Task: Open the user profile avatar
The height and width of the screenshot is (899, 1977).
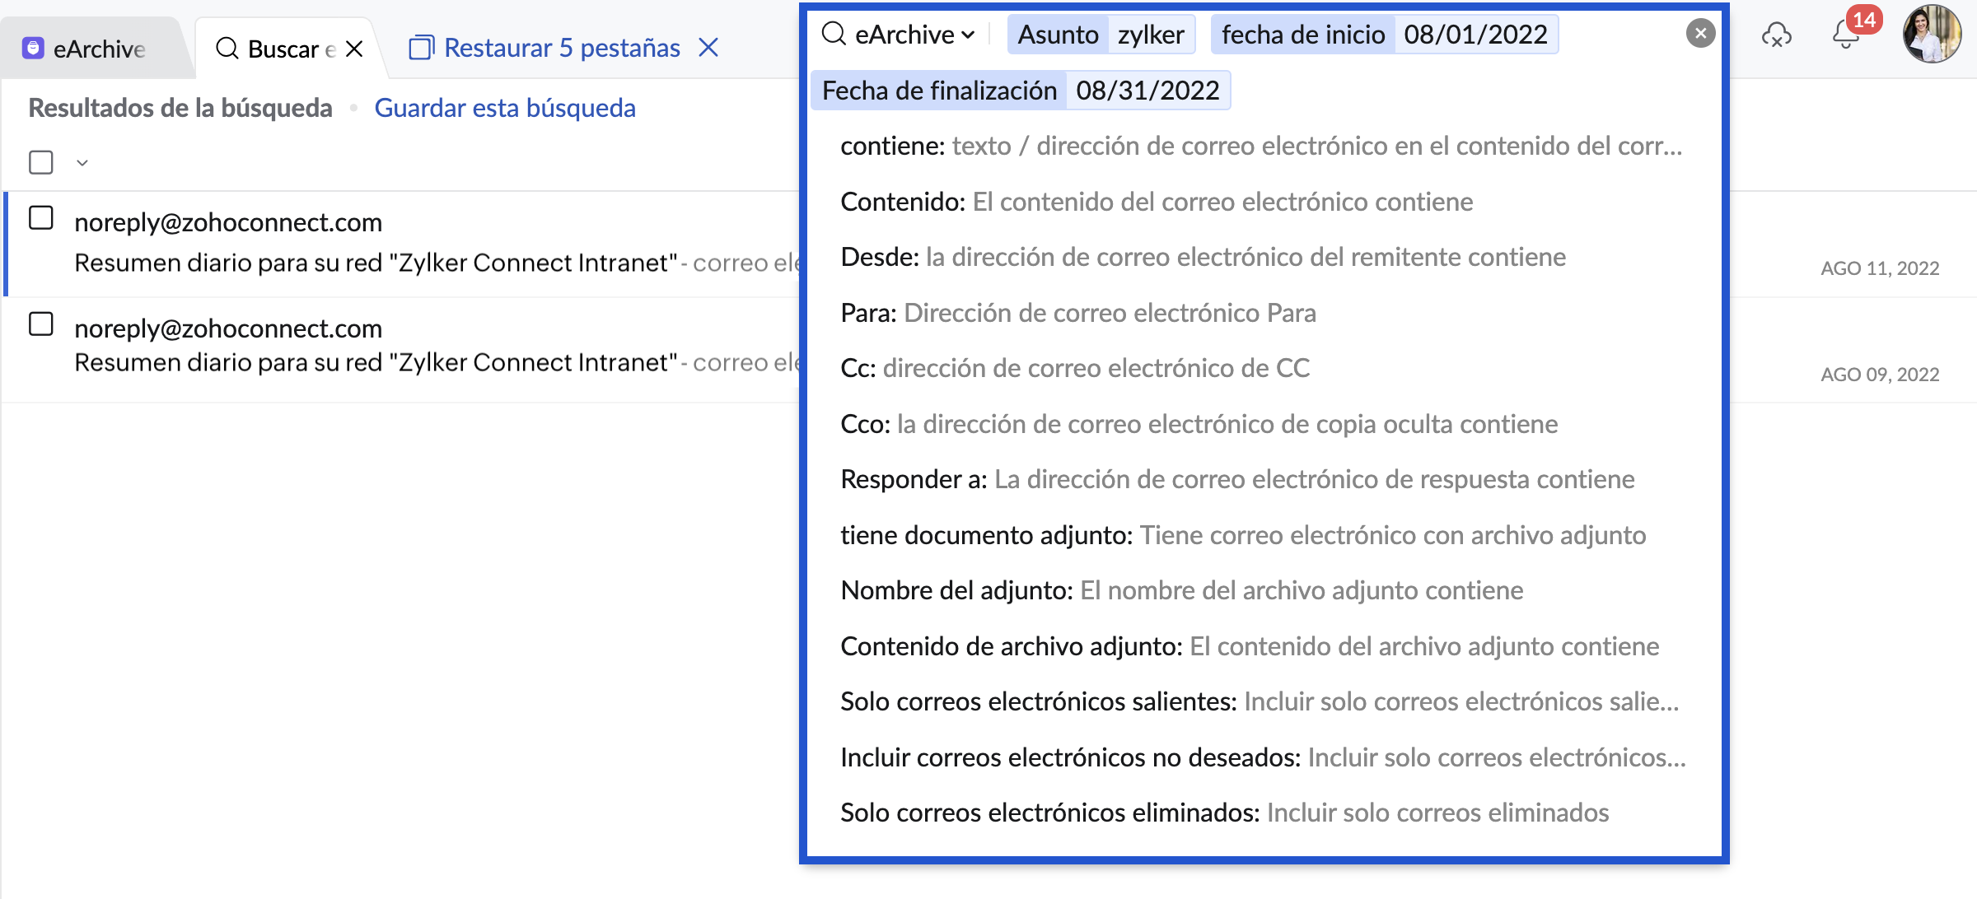Action: pos(1932,34)
